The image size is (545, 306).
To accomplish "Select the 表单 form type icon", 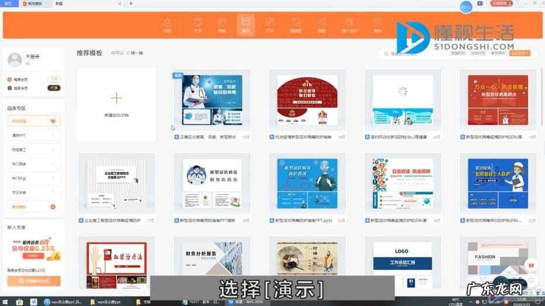I will tap(378, 25).
